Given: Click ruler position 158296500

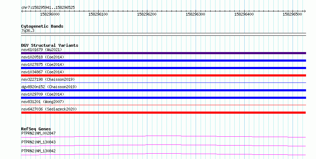Looking at the screenshot, I should [x=292, y=14].
